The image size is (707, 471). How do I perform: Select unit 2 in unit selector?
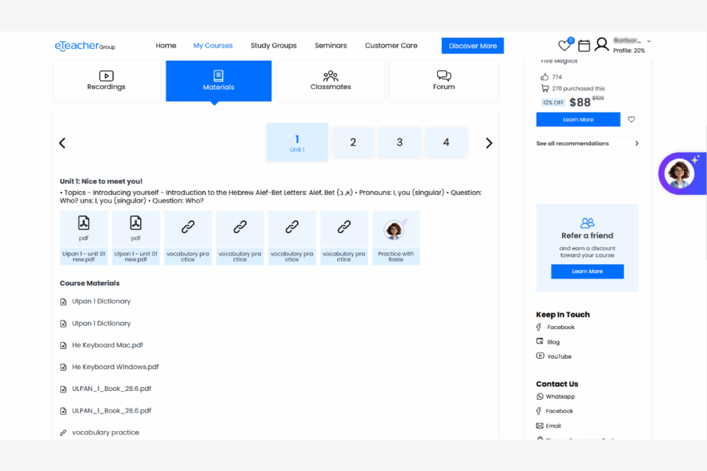[x=353, y=142]
